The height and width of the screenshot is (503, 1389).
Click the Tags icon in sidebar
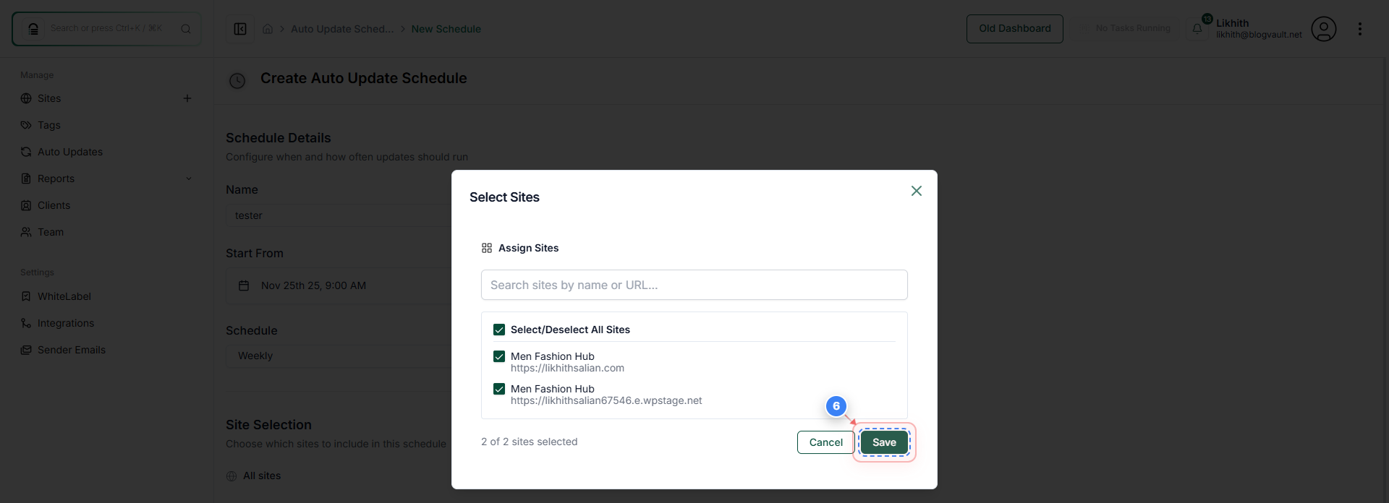point(26,125)
